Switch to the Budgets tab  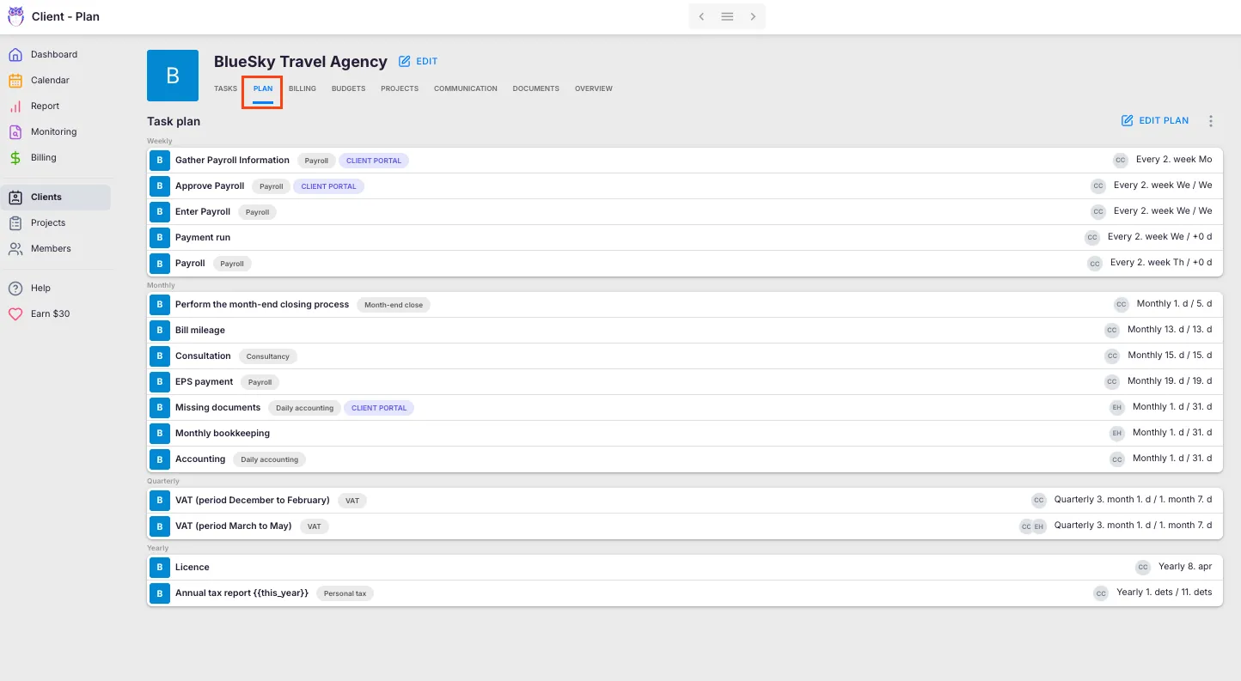(348, 88)
